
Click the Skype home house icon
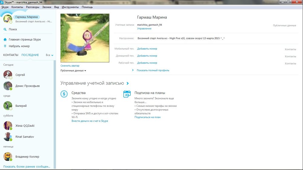[5, 39]
